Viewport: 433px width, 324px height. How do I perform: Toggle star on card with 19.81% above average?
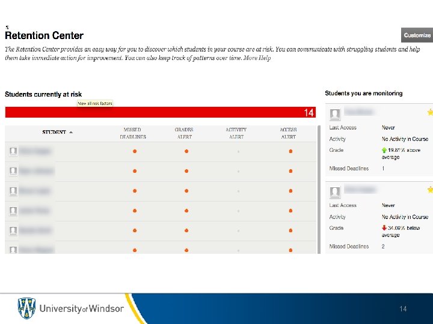(430, 112)
